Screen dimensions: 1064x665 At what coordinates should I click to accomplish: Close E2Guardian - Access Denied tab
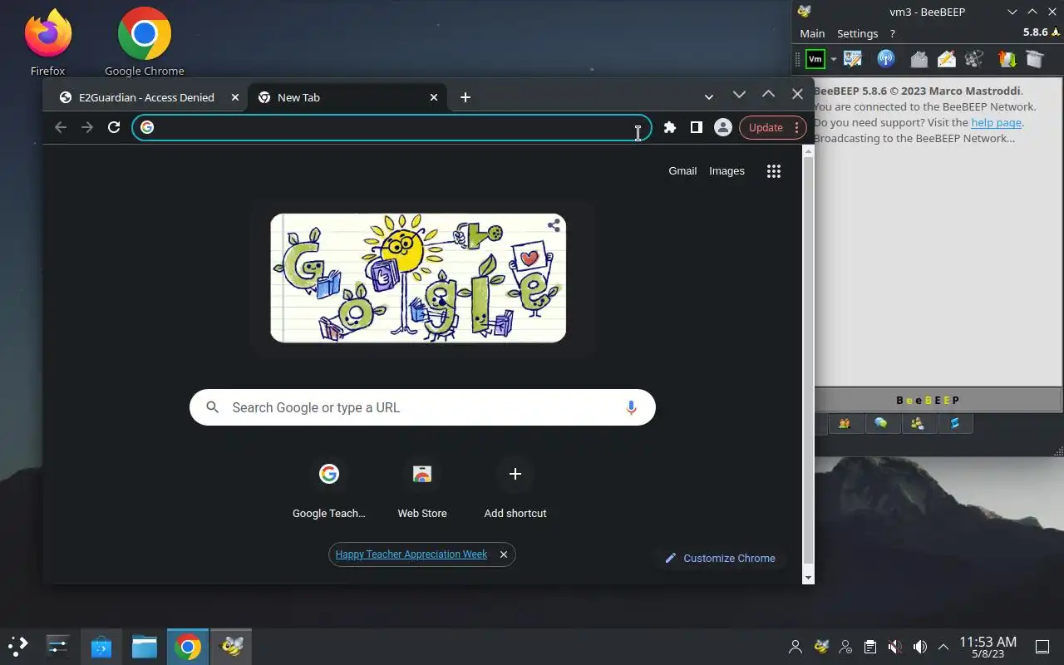234,97
